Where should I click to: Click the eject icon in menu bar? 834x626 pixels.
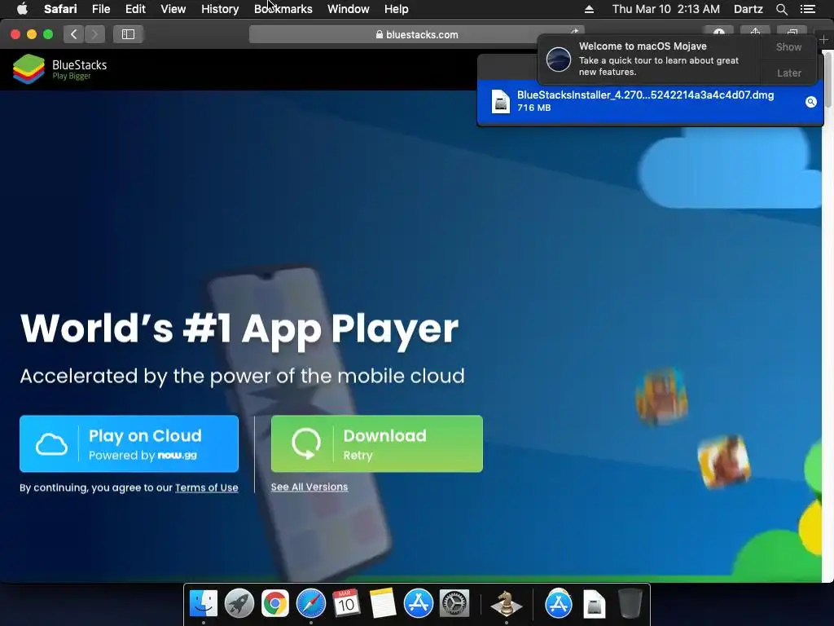pos(589,9)
